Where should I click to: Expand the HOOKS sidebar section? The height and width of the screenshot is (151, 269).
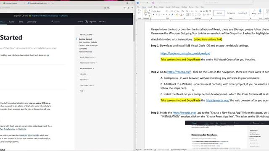(x=84, y=74)
